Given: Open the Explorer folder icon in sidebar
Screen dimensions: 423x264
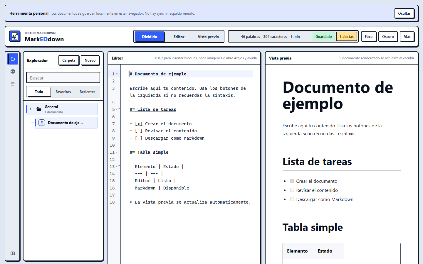Looking at the screenshot, I should (x=13, y=59).
